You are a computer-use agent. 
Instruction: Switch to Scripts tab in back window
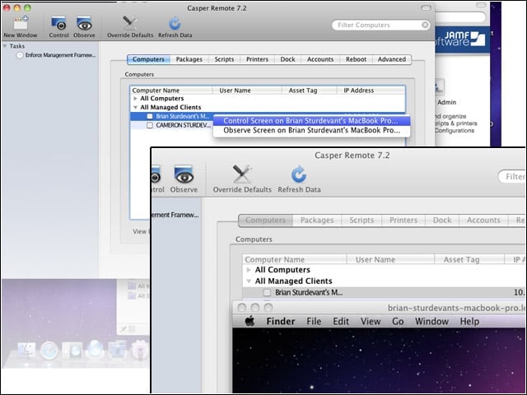tap(224, 59)
